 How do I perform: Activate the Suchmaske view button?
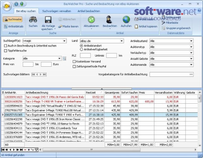point(13,19)
